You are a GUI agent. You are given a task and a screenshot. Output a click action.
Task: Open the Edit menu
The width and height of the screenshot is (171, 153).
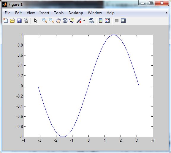[18, 13]
